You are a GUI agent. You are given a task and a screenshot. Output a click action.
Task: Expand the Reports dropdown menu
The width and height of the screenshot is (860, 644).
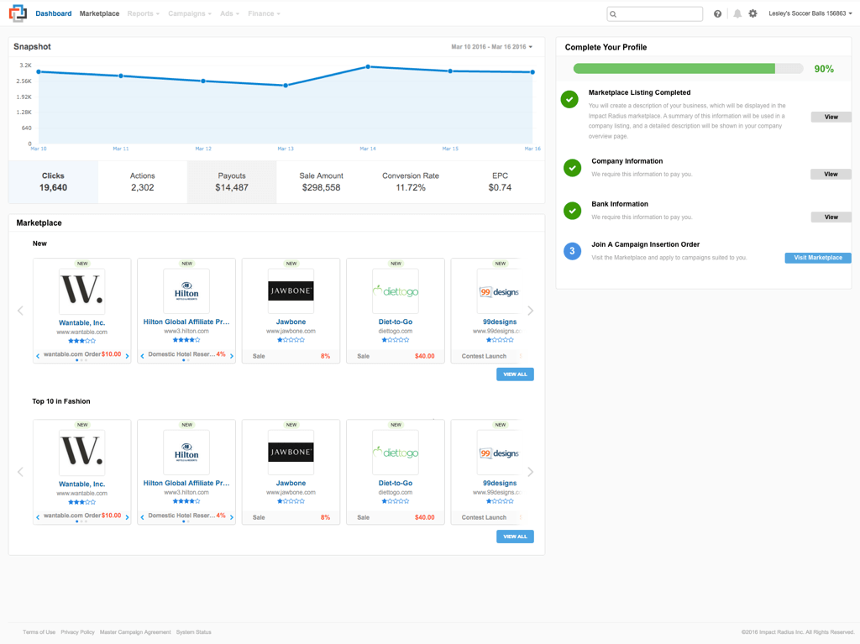(x=143, y=14)
